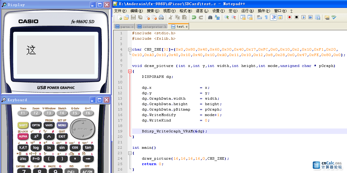347x173 pixels.
Task: Click the Zoom Out magnifier icon
Action: coord(234,17)
